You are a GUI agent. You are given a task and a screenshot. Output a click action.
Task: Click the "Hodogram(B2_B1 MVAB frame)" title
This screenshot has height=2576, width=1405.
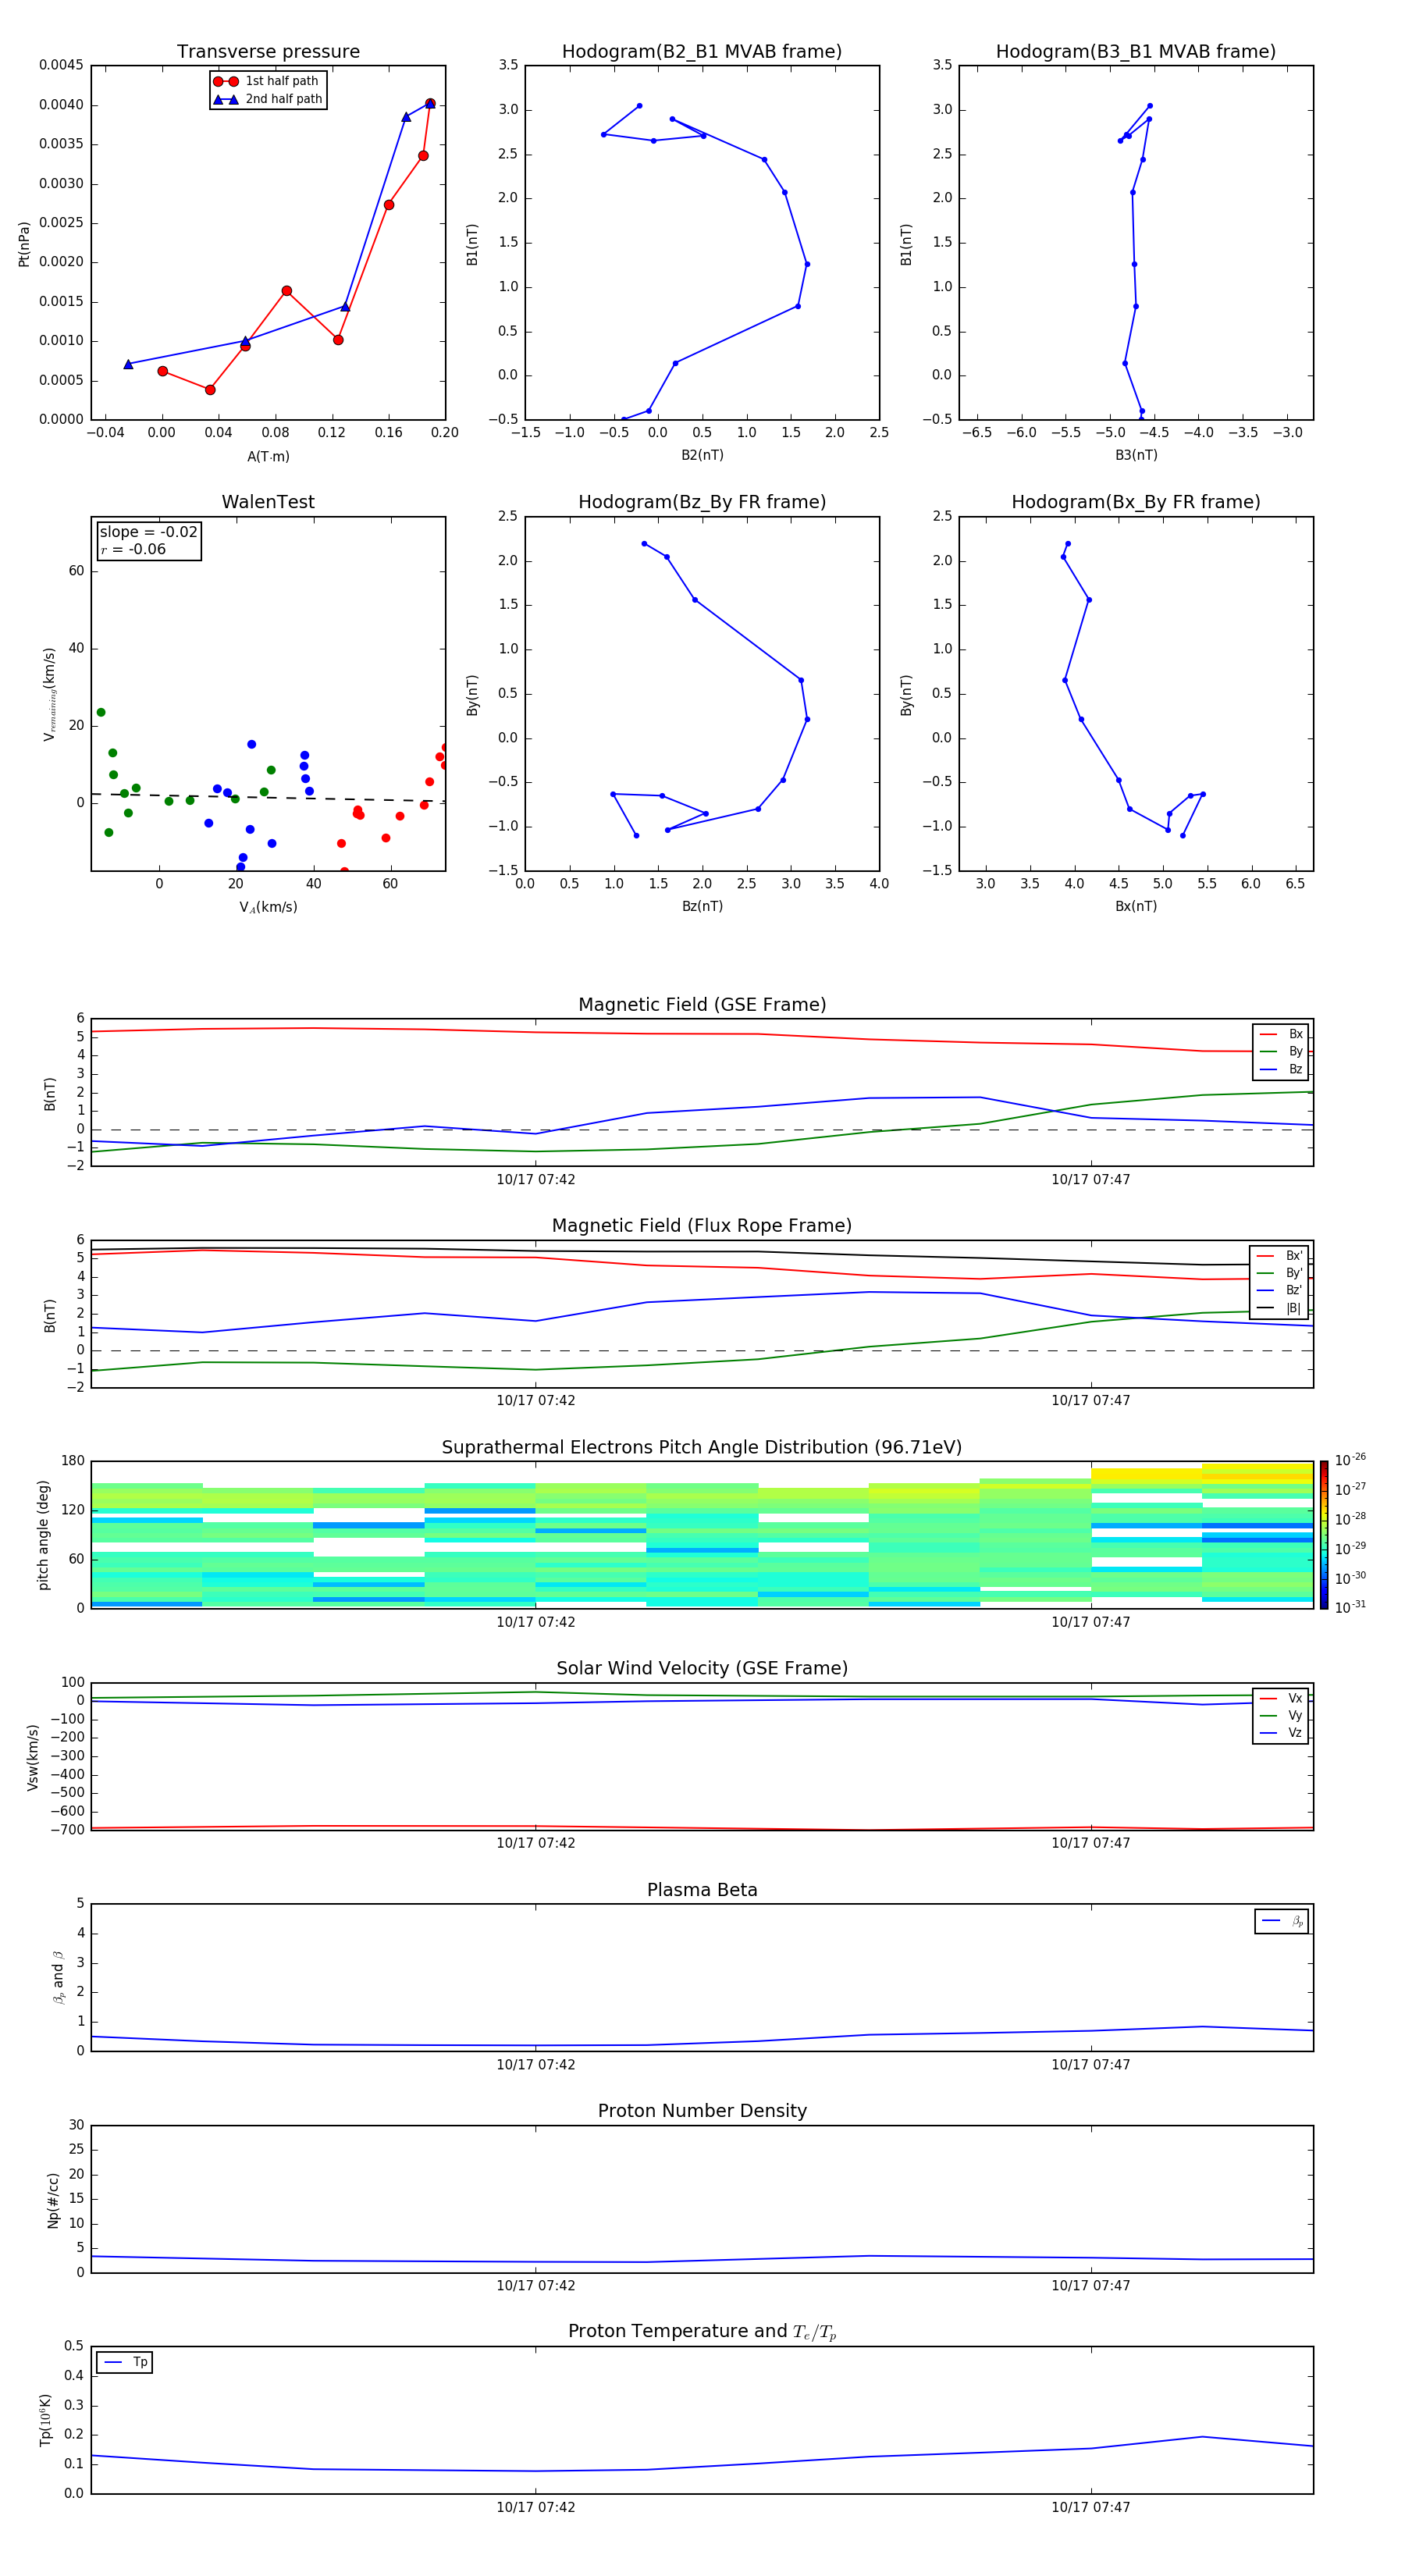point(702,52)
